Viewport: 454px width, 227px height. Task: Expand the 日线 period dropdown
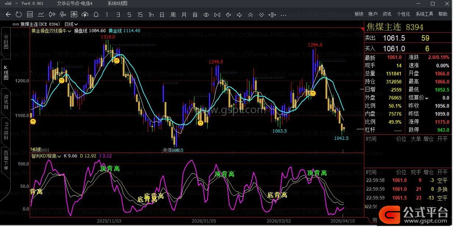click(x=71, y=24)
